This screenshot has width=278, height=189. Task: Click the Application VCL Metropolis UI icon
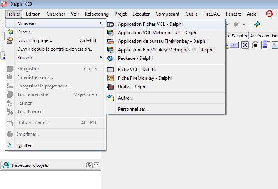[111, 33]
